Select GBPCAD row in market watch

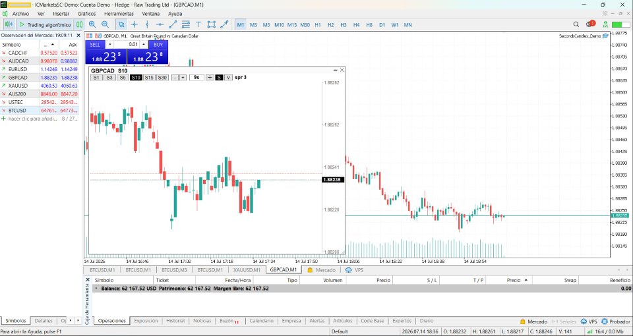(x=40, y=78)
